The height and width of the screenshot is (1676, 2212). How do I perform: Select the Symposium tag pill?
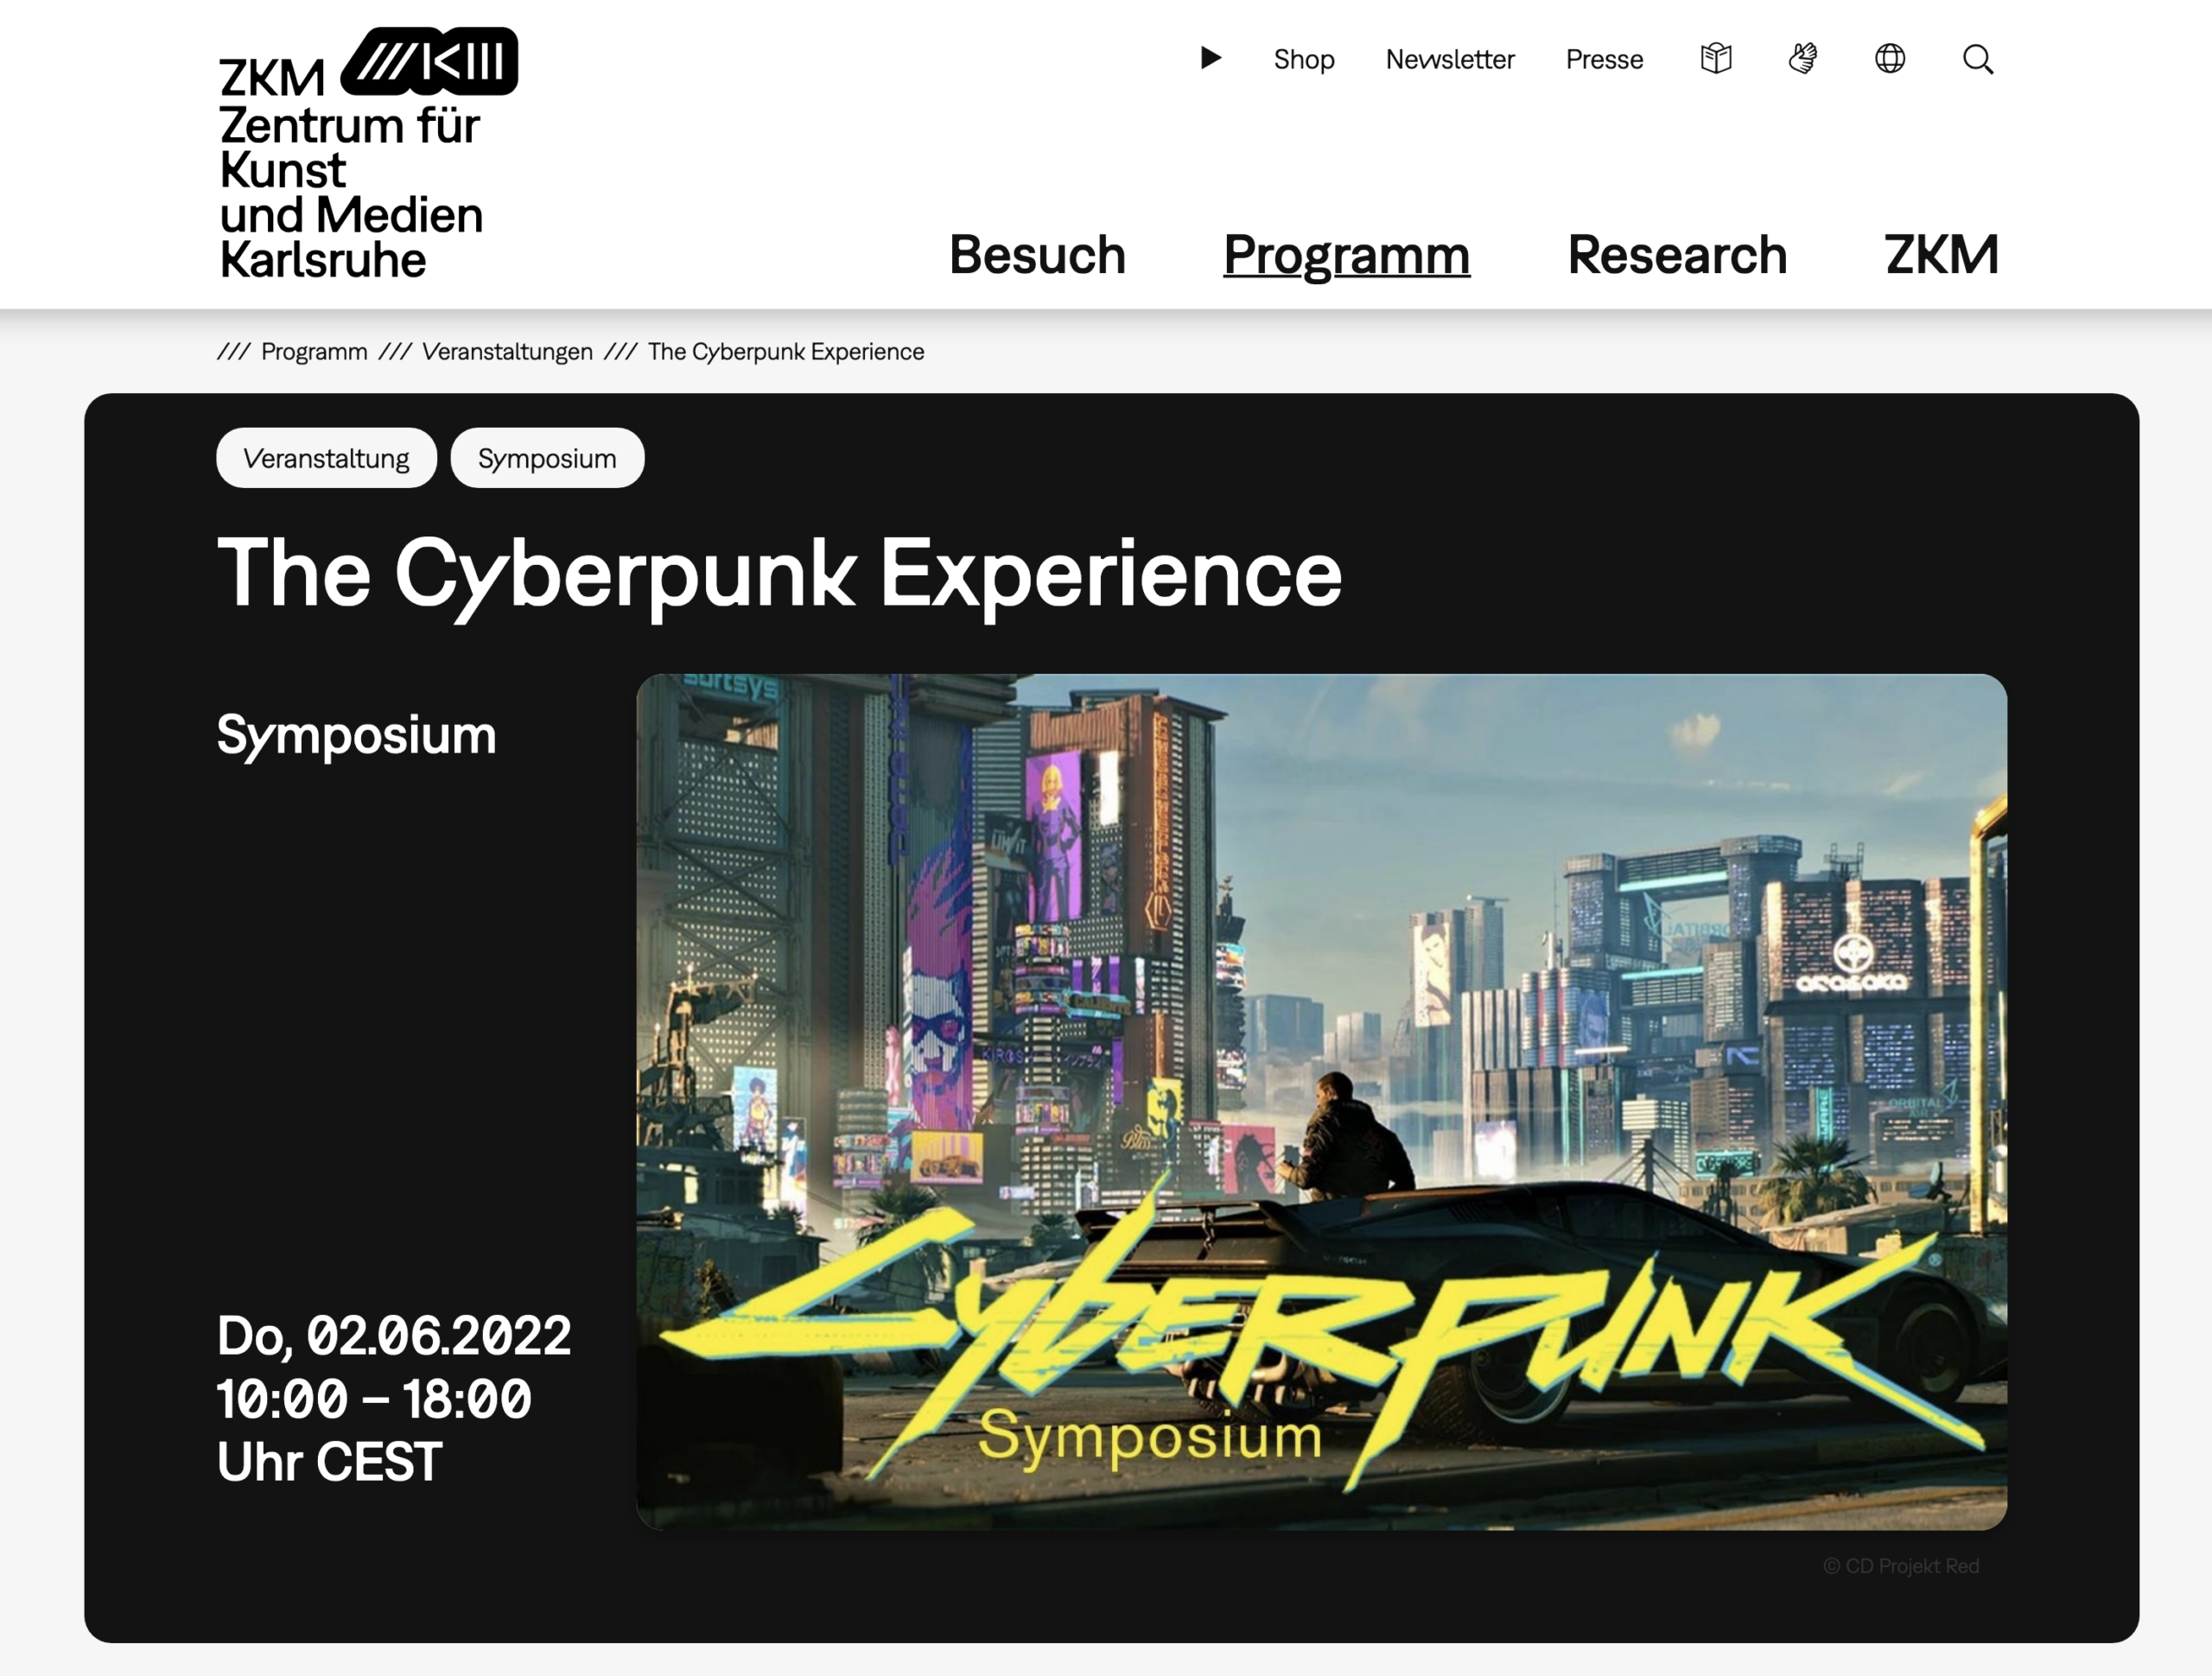[x=547, y=458]
